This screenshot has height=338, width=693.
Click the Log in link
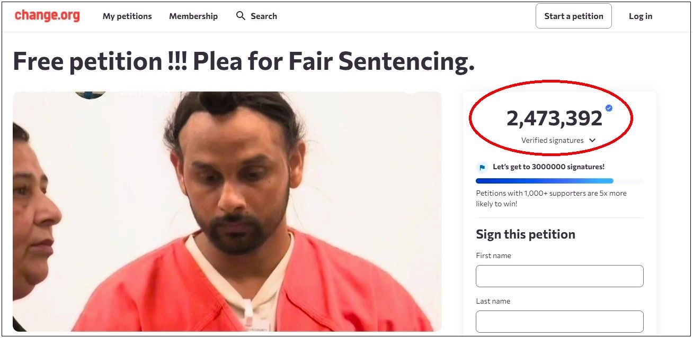641,16
